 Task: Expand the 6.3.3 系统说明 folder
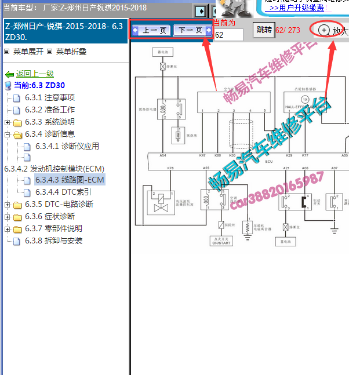coord(7,122)
